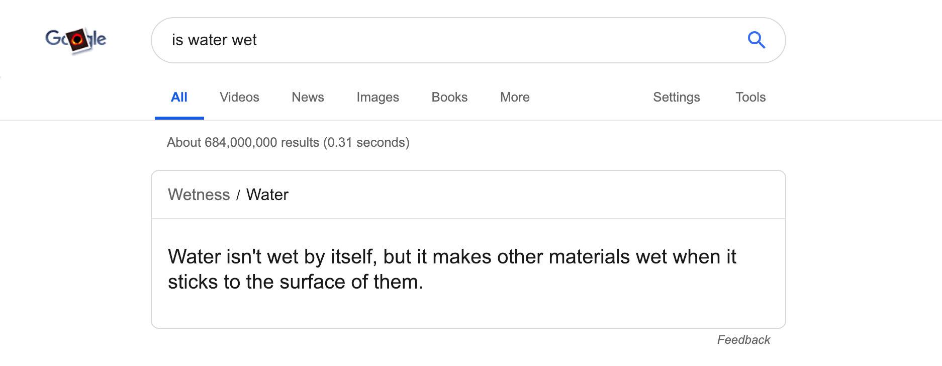Select the All results tab
The height and width of the screenshot is (366, 942).
point(179,98)
